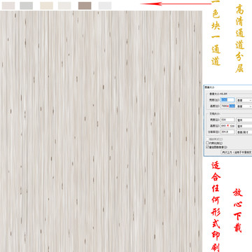Open the pixel width unit dropdown
The height and width of the screenshot is (252, 252).
point(244,100)
